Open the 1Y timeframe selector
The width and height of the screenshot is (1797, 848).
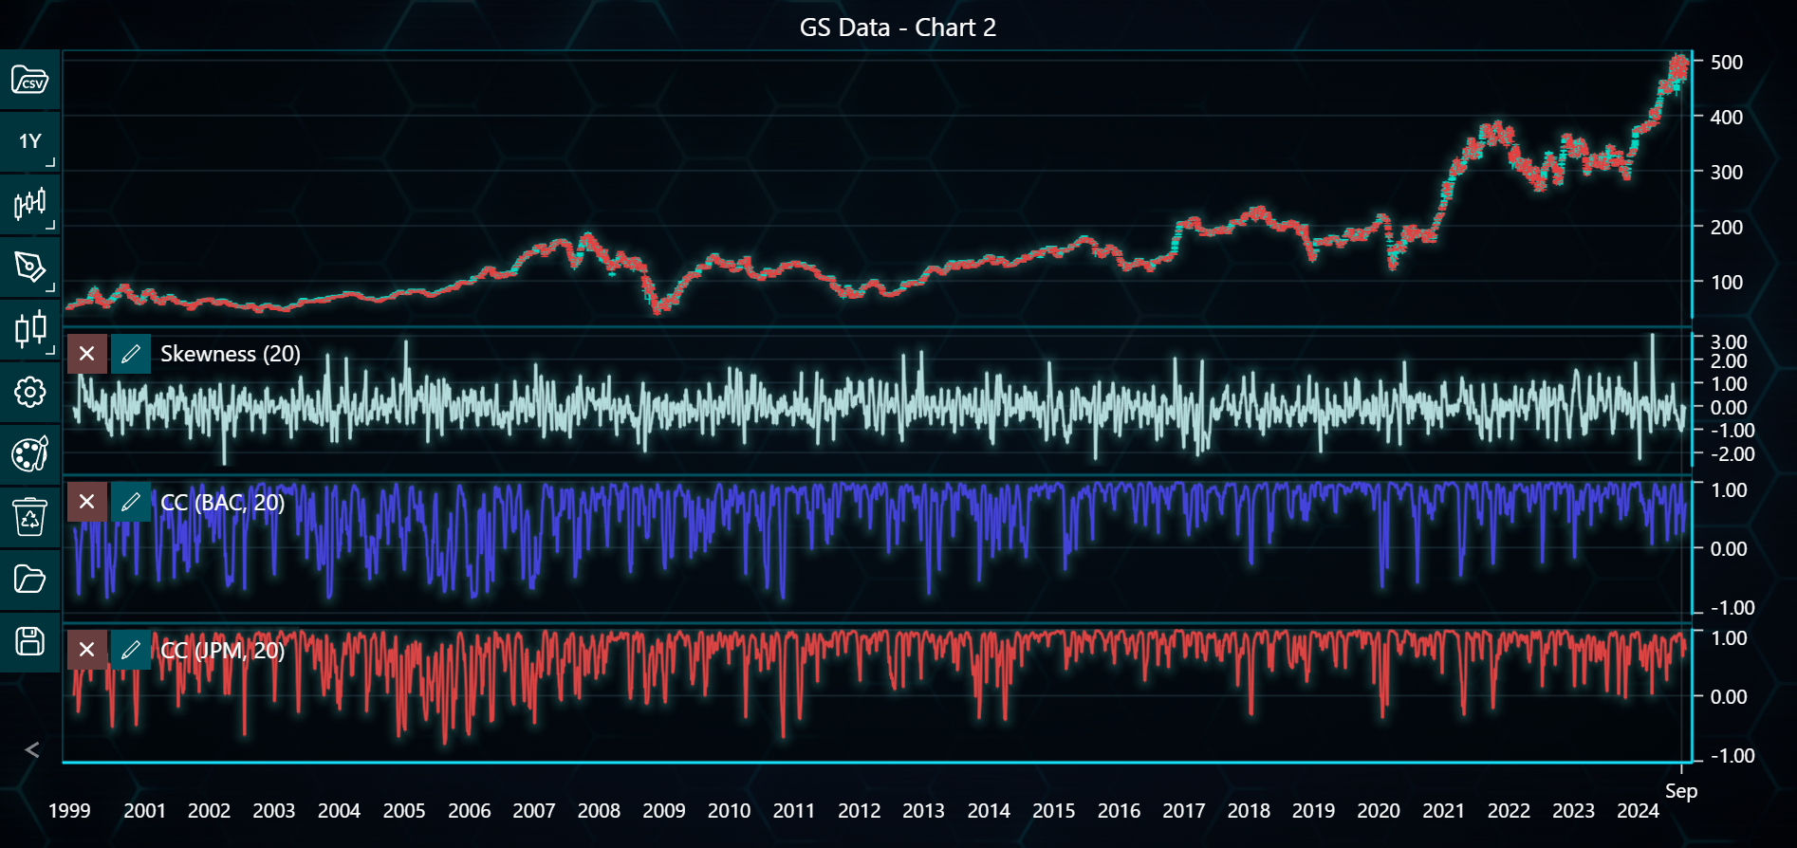pyautogui.click(x=29, y=141)
